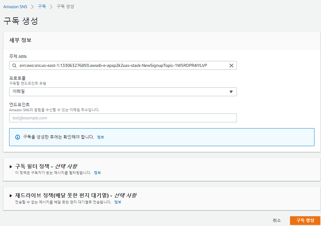Click the search magnifier icon in ARN field
Viewport: 321px width, 226px height.
[x=14, y=66]
